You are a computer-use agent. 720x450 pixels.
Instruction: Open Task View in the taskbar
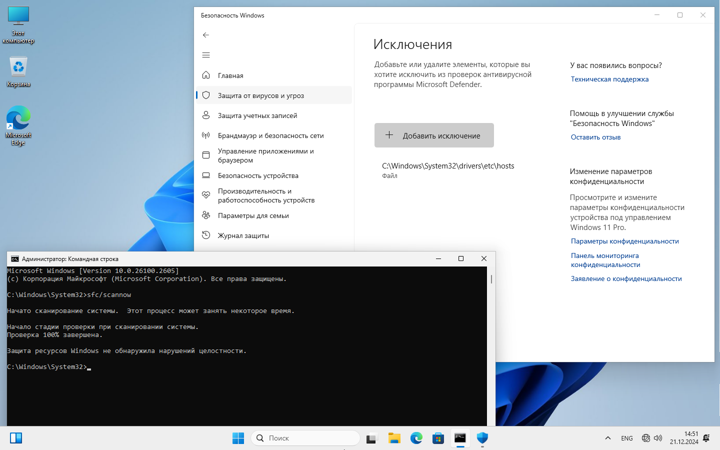click(x=372, y=438)
